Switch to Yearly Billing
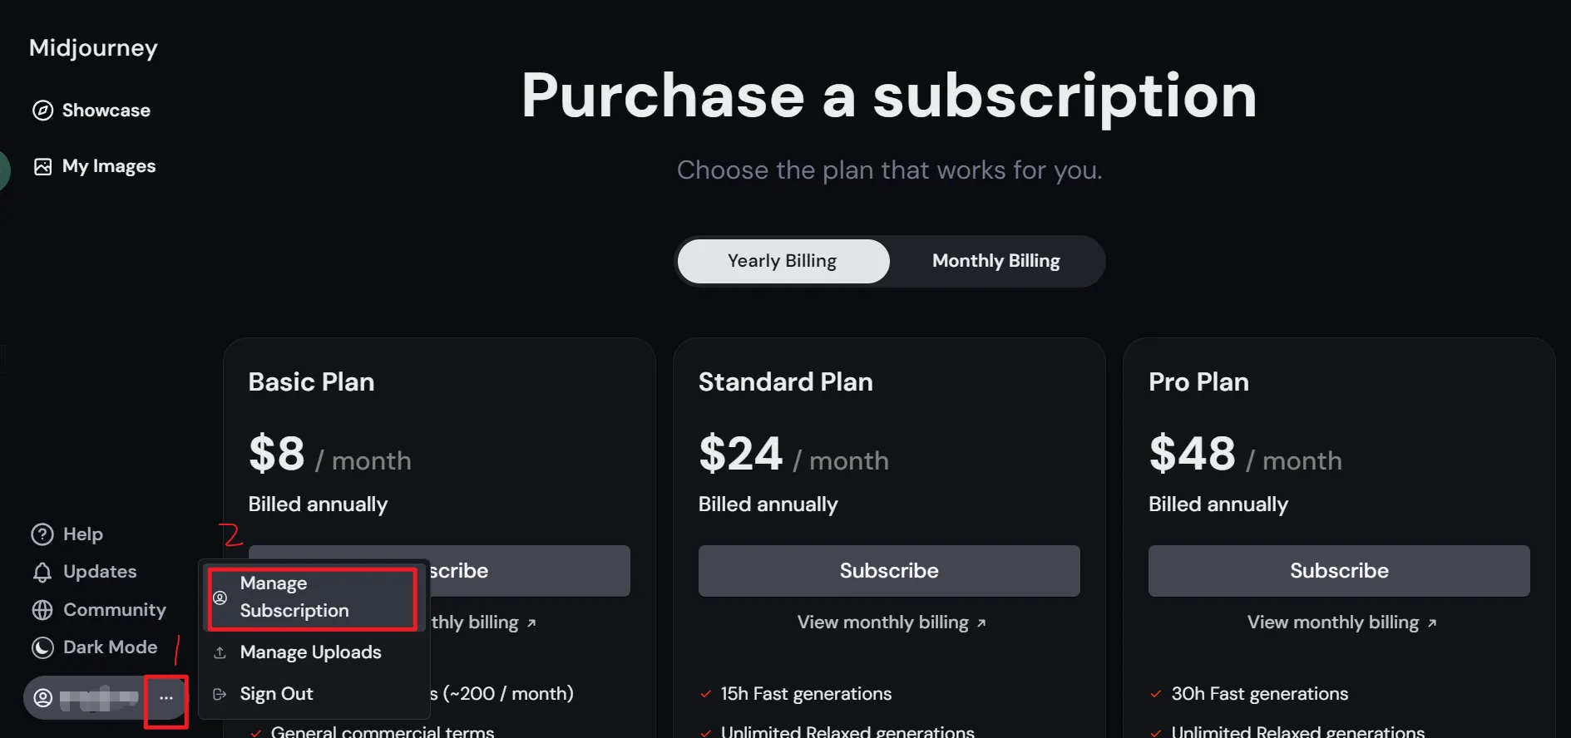This screenshot has height=738, width=1571. click(783, 261)
